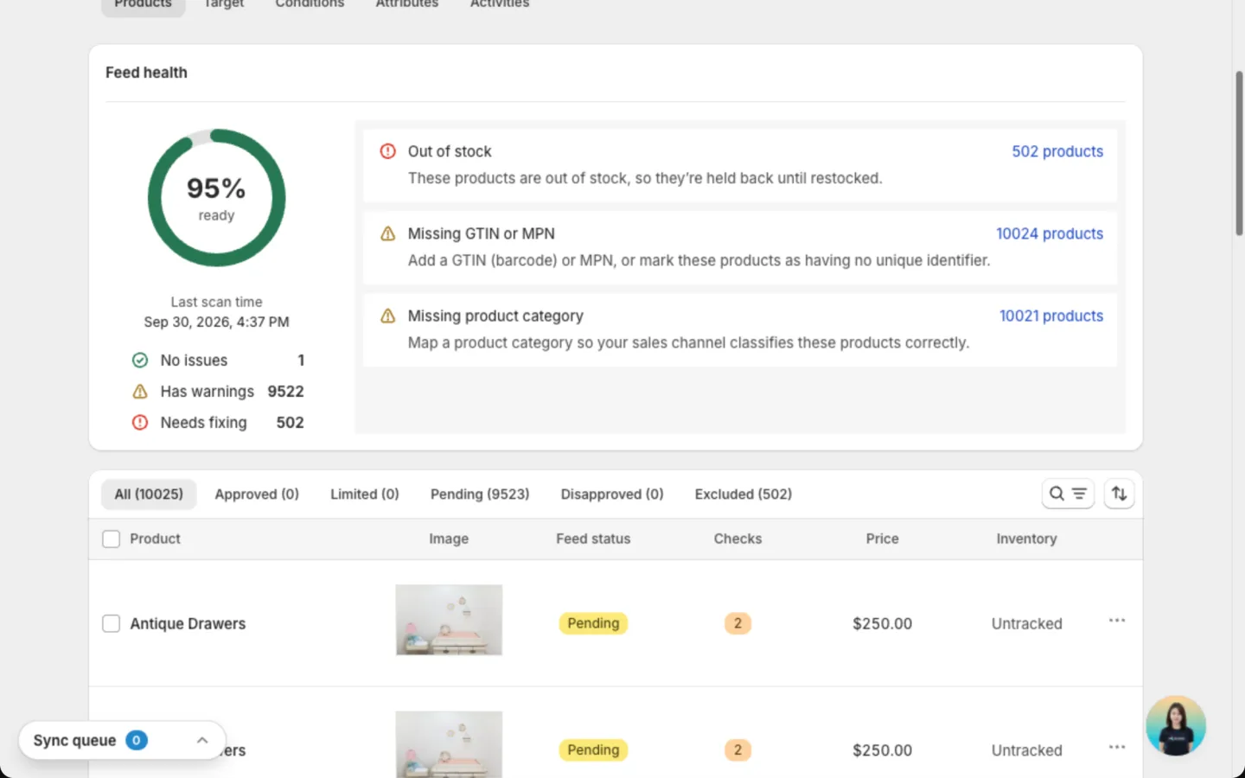
Task: Switch to the Approved (0) tab
Action: click(x=257, y=494)
